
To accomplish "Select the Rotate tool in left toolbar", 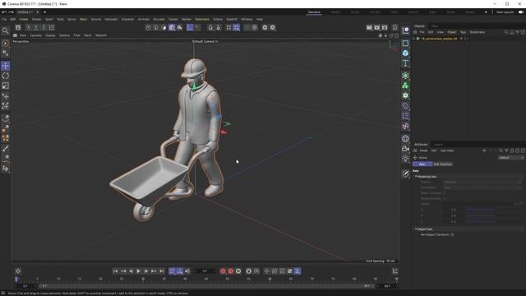I will pyautogui.click(x=6, y=76).
